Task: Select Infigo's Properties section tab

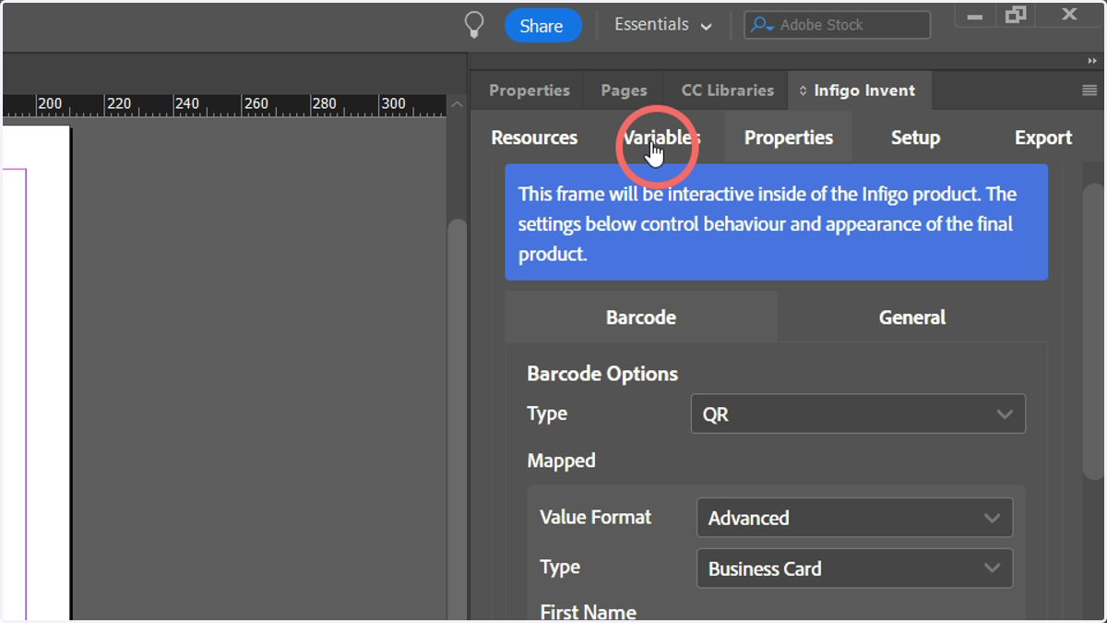Action: tap(789, 138)
